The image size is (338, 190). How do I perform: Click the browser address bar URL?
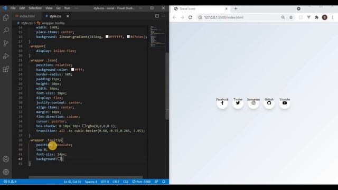tap(223, 17)
